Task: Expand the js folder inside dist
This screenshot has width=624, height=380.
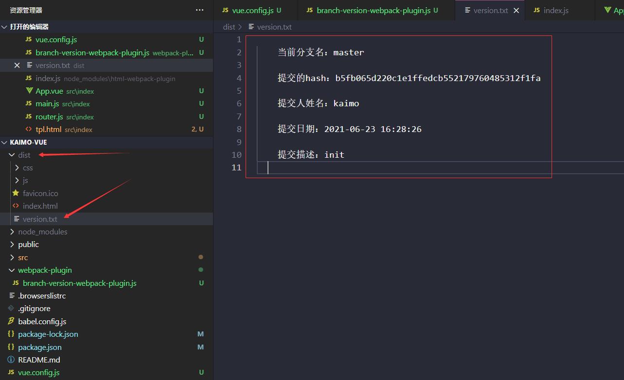Action: [17, 180]
